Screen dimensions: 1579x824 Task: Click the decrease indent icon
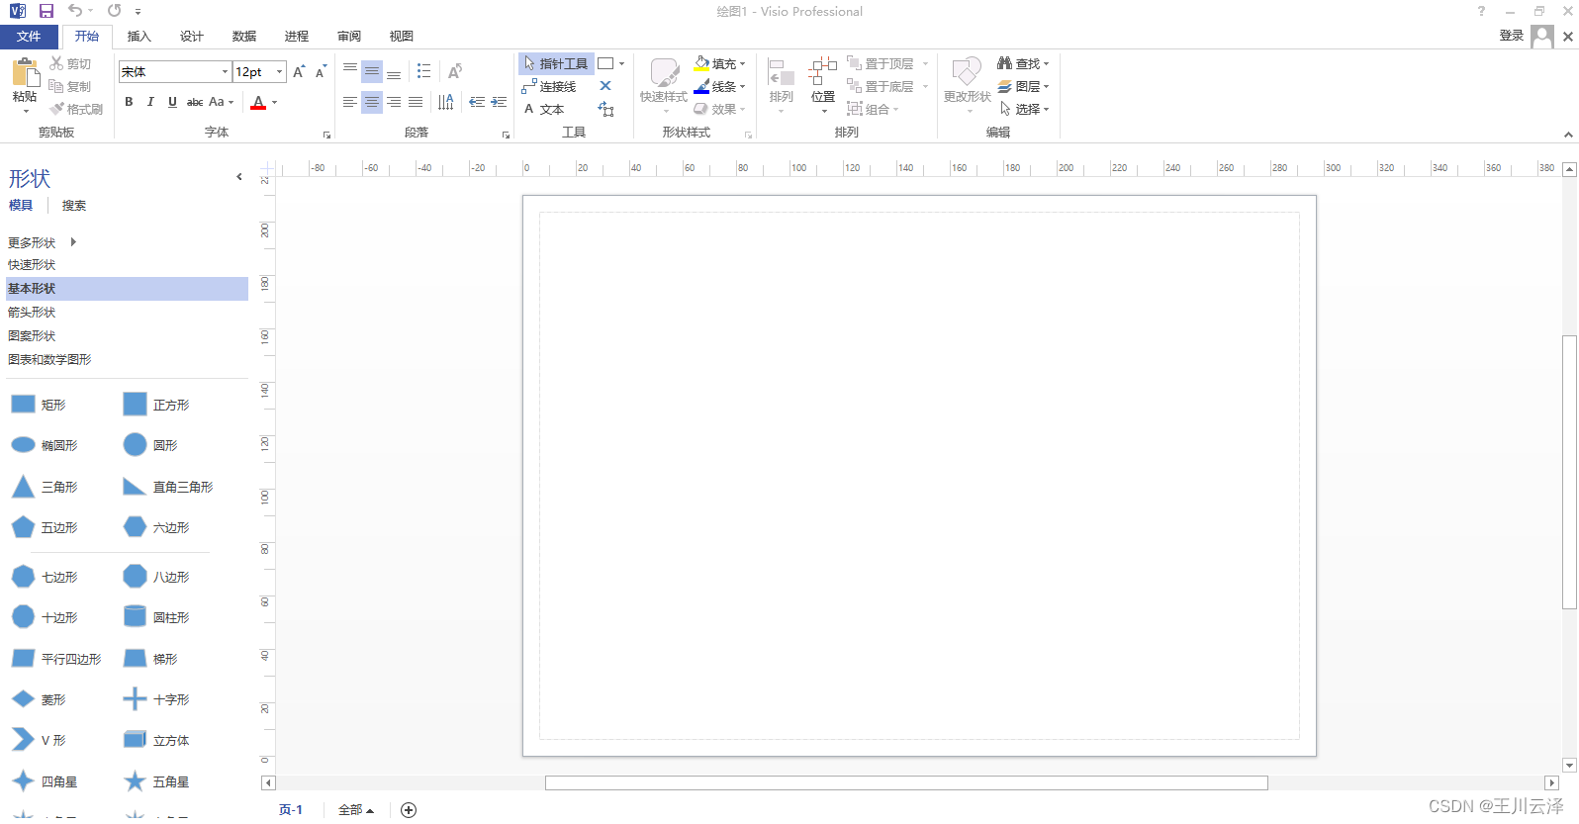coord(477,102)
